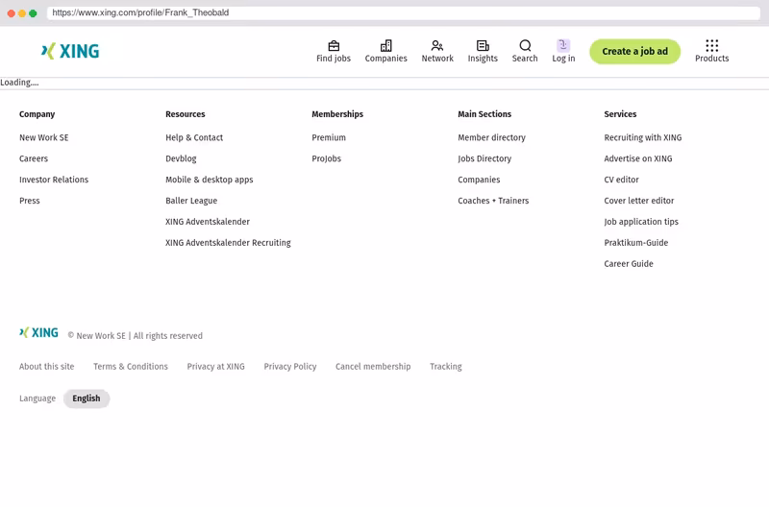
Task: Open the English language selector
Action: click(x=87, y=398)
